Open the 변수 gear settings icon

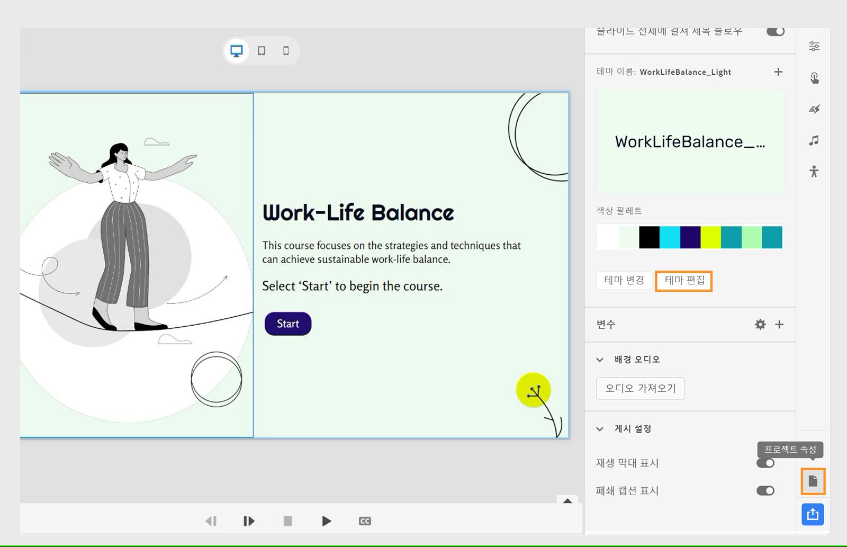click(760, 325)
